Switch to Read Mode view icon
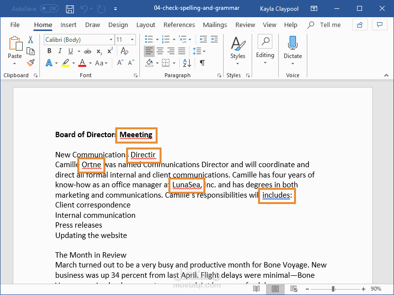This screenshot has height=295, width=394. click(x=256, y=289)
